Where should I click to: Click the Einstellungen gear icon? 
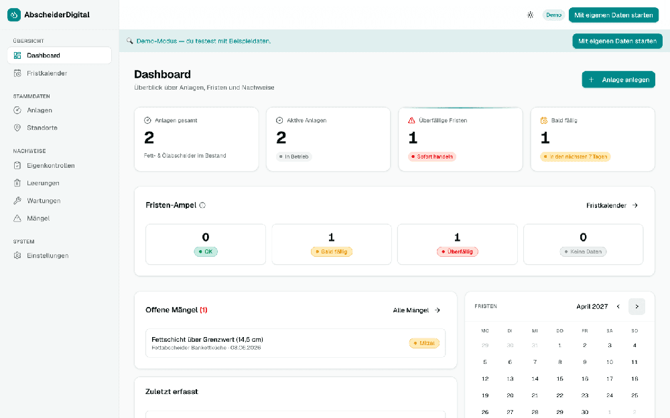(x=17, y=255)
